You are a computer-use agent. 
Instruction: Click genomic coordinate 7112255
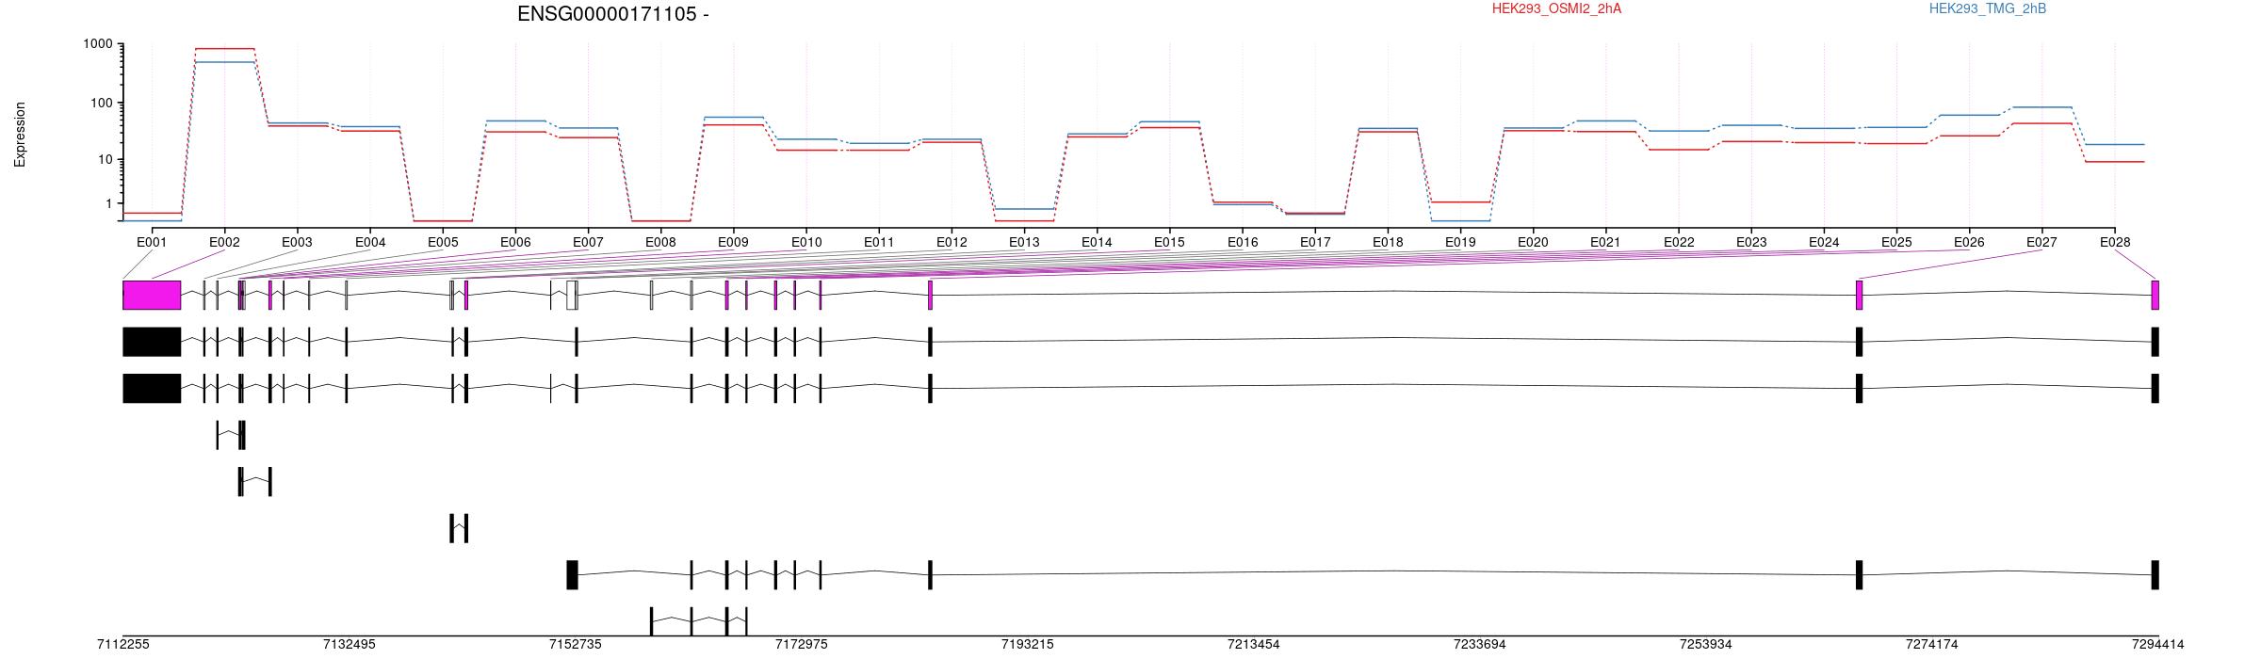123,645
